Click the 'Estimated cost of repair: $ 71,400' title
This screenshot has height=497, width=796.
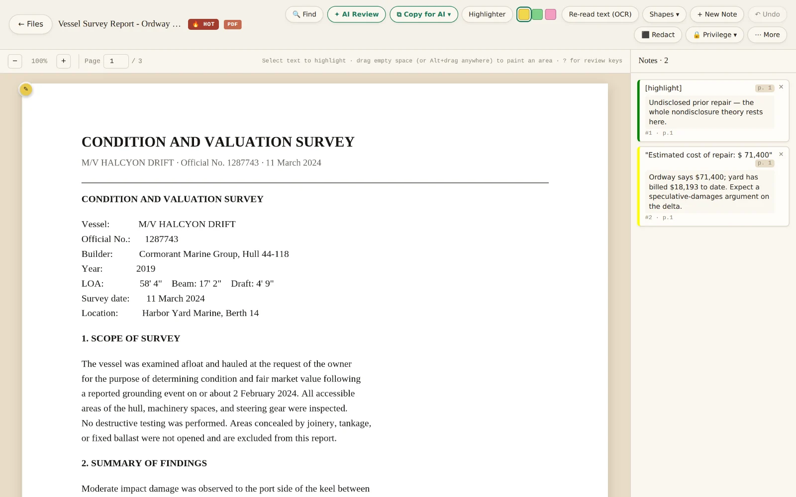(708, 155)
